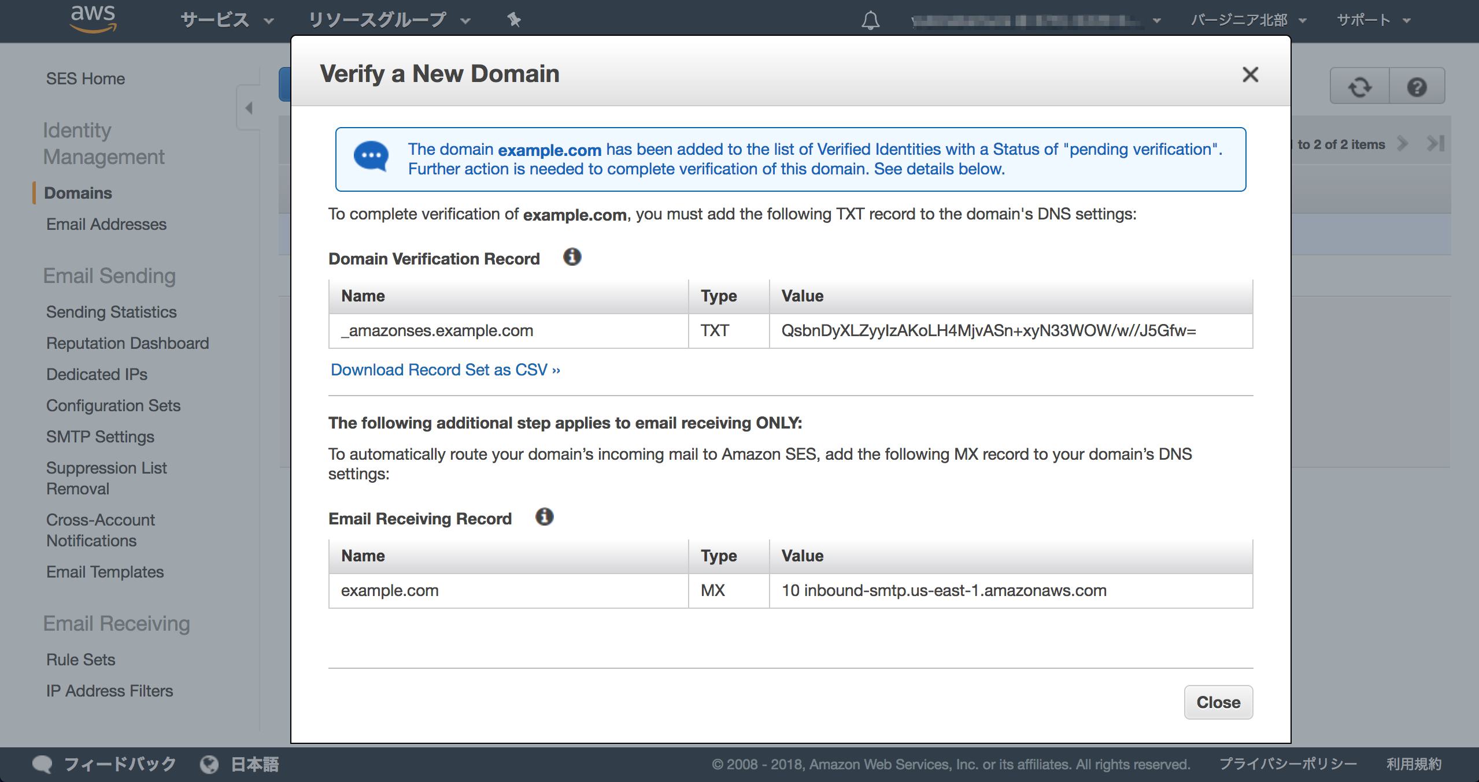Click the Close button

tap(1218, 702)
